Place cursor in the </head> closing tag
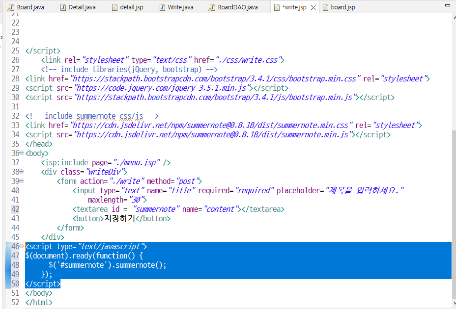The width and height of the screenshot is (456, 309). [39, 144]
